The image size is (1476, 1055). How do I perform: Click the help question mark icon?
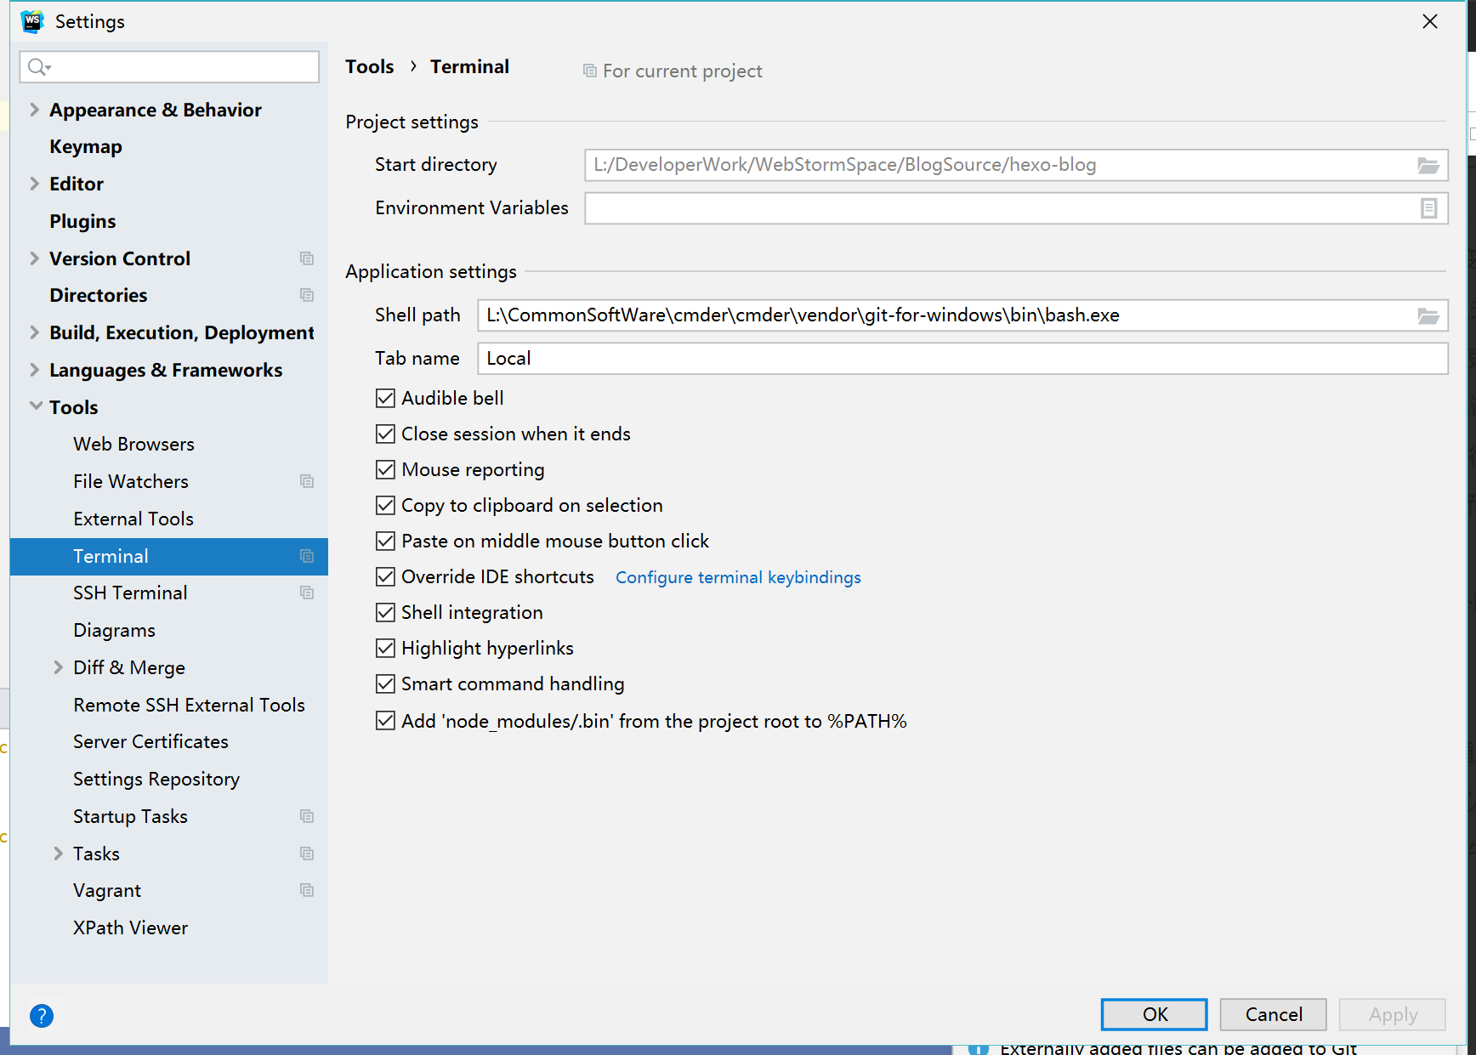42,1016
